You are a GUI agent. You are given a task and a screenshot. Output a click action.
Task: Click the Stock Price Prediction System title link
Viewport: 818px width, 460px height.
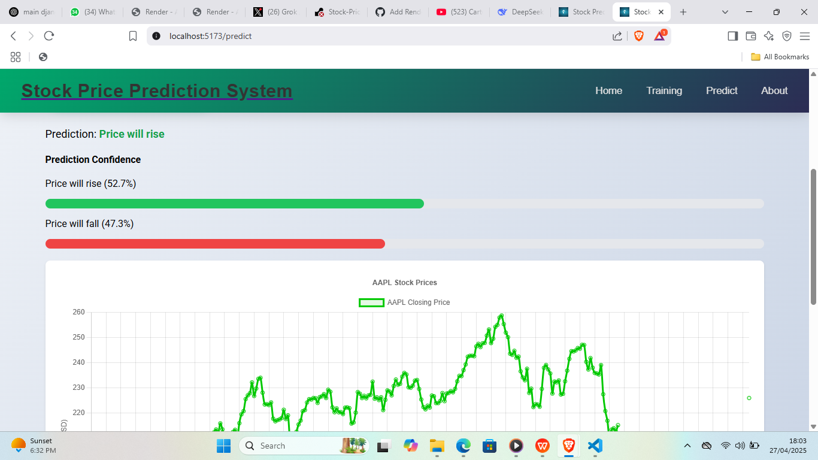point(157,91)
